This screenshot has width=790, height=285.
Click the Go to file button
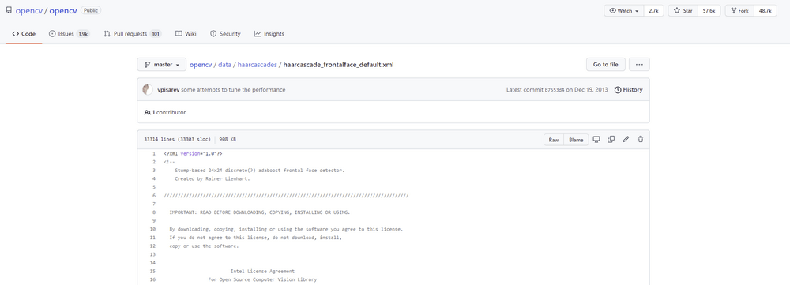pos(606,65)
